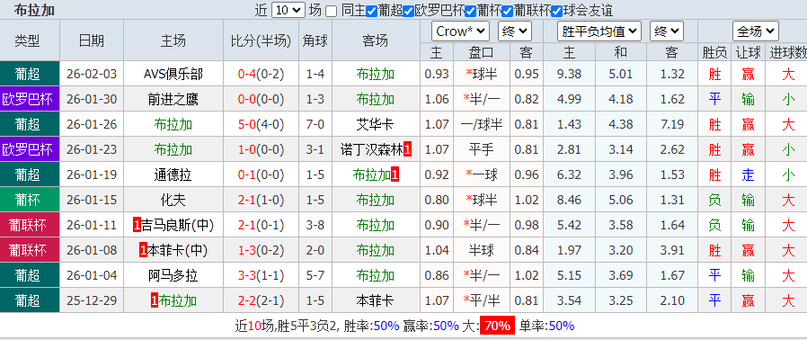The width and height of the screenshot is (807, 340).
Task: Open the 终 dropdown next to Crow*
Action: (515, 31)
